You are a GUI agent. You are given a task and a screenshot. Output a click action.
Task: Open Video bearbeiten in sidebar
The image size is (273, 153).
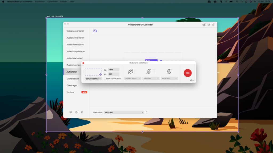pyautogui.click(x=74, y=58)
